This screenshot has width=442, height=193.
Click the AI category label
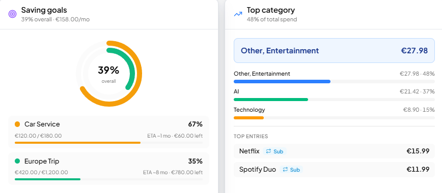[236, 91]
